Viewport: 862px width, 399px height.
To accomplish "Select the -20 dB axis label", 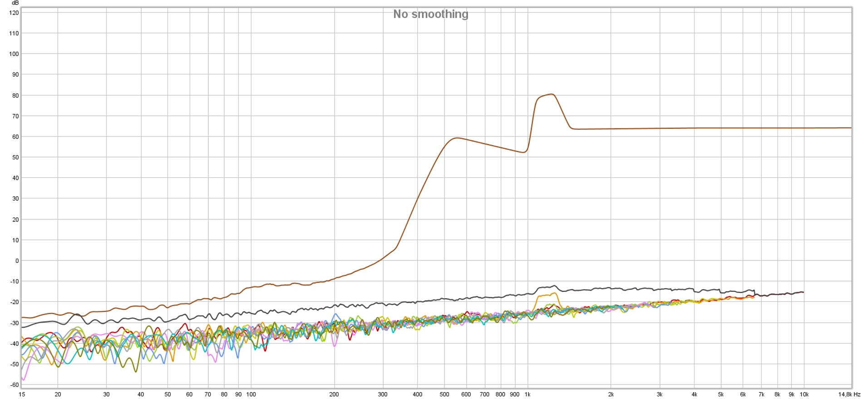I will click(15, 302).
